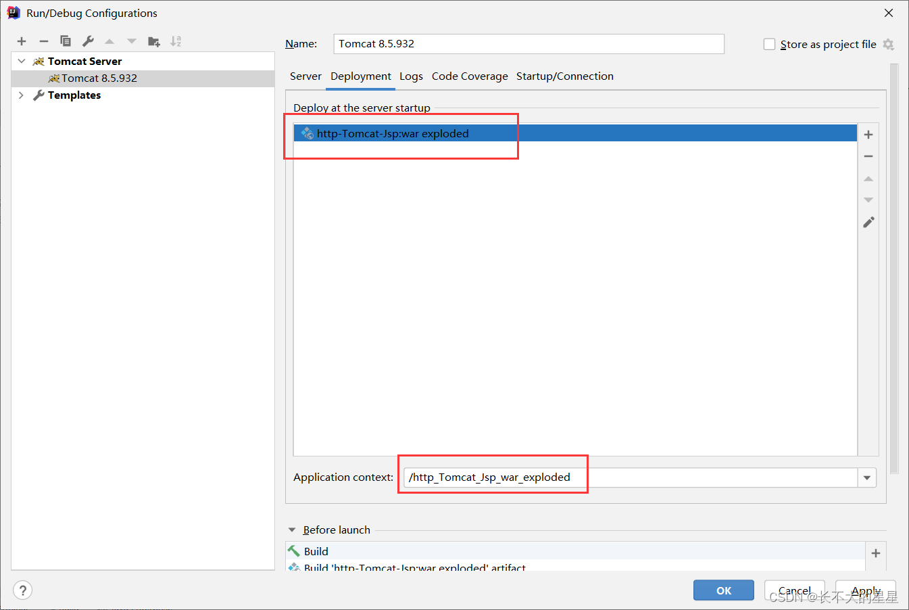This screenshot has height=610, width=909.
Task: Edit the artifact with the pencil icon
Action: tap(868, 222)
